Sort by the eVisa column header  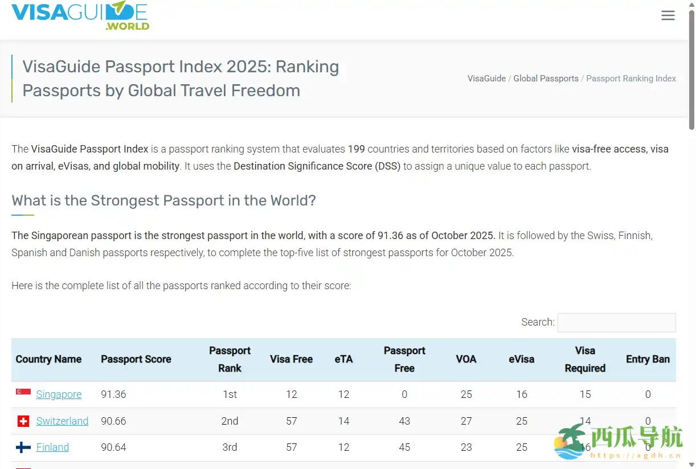tap(521, 359)
